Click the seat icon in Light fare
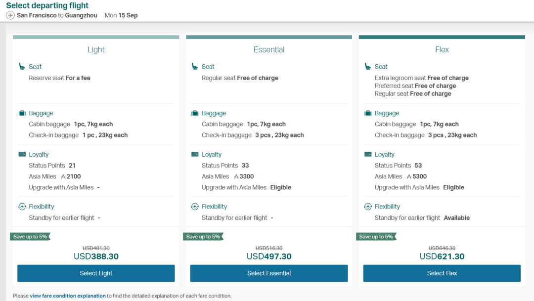Screen dimensions: 534x301 tap(22, 67)
